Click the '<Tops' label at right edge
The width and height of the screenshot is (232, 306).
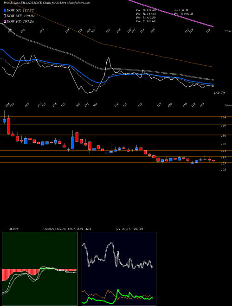pos(228,31)
